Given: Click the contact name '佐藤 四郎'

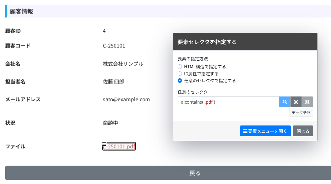Looking at the screenshot, I should coord(113,82).
